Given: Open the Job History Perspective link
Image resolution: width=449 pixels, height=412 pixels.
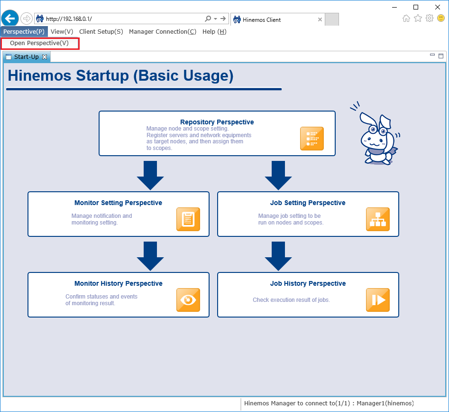Looking at the screenshot, I should coord(308,283).
